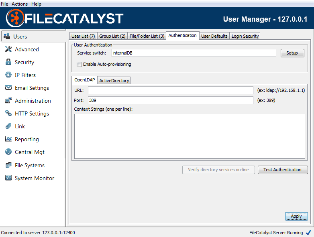314x237 pixels.
Task: Switch to the ActiveDirectory sub-tab
Action: pos(114,81)
